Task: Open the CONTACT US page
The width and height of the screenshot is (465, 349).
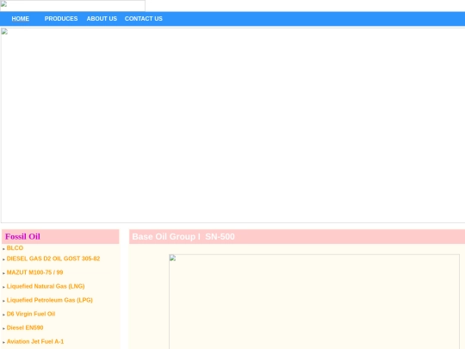Action: click(x=144, y=19)
